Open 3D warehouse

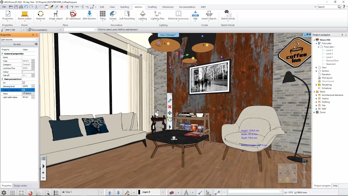(x=73, y=16)
